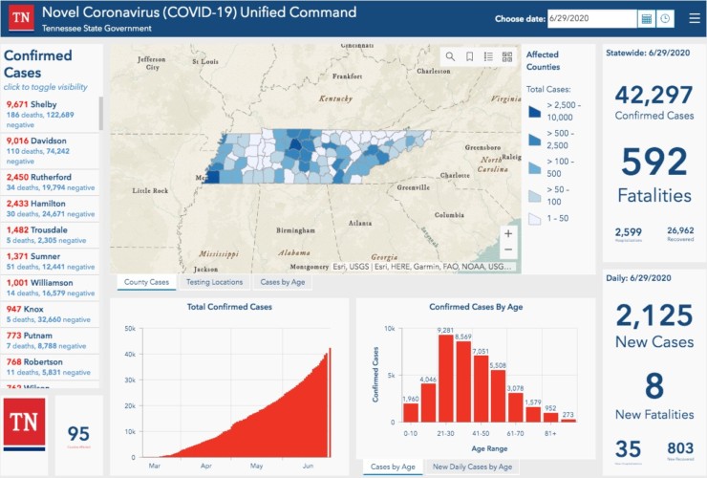
Task: Switch to map Cases by Age tab
Action: tap(283, 282)
